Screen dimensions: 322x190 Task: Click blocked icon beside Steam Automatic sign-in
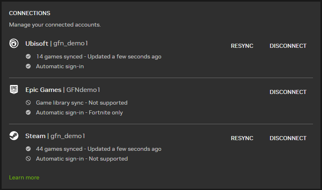coord(28,159)
